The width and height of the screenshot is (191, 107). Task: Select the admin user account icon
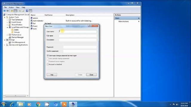[x=32, y=18]
